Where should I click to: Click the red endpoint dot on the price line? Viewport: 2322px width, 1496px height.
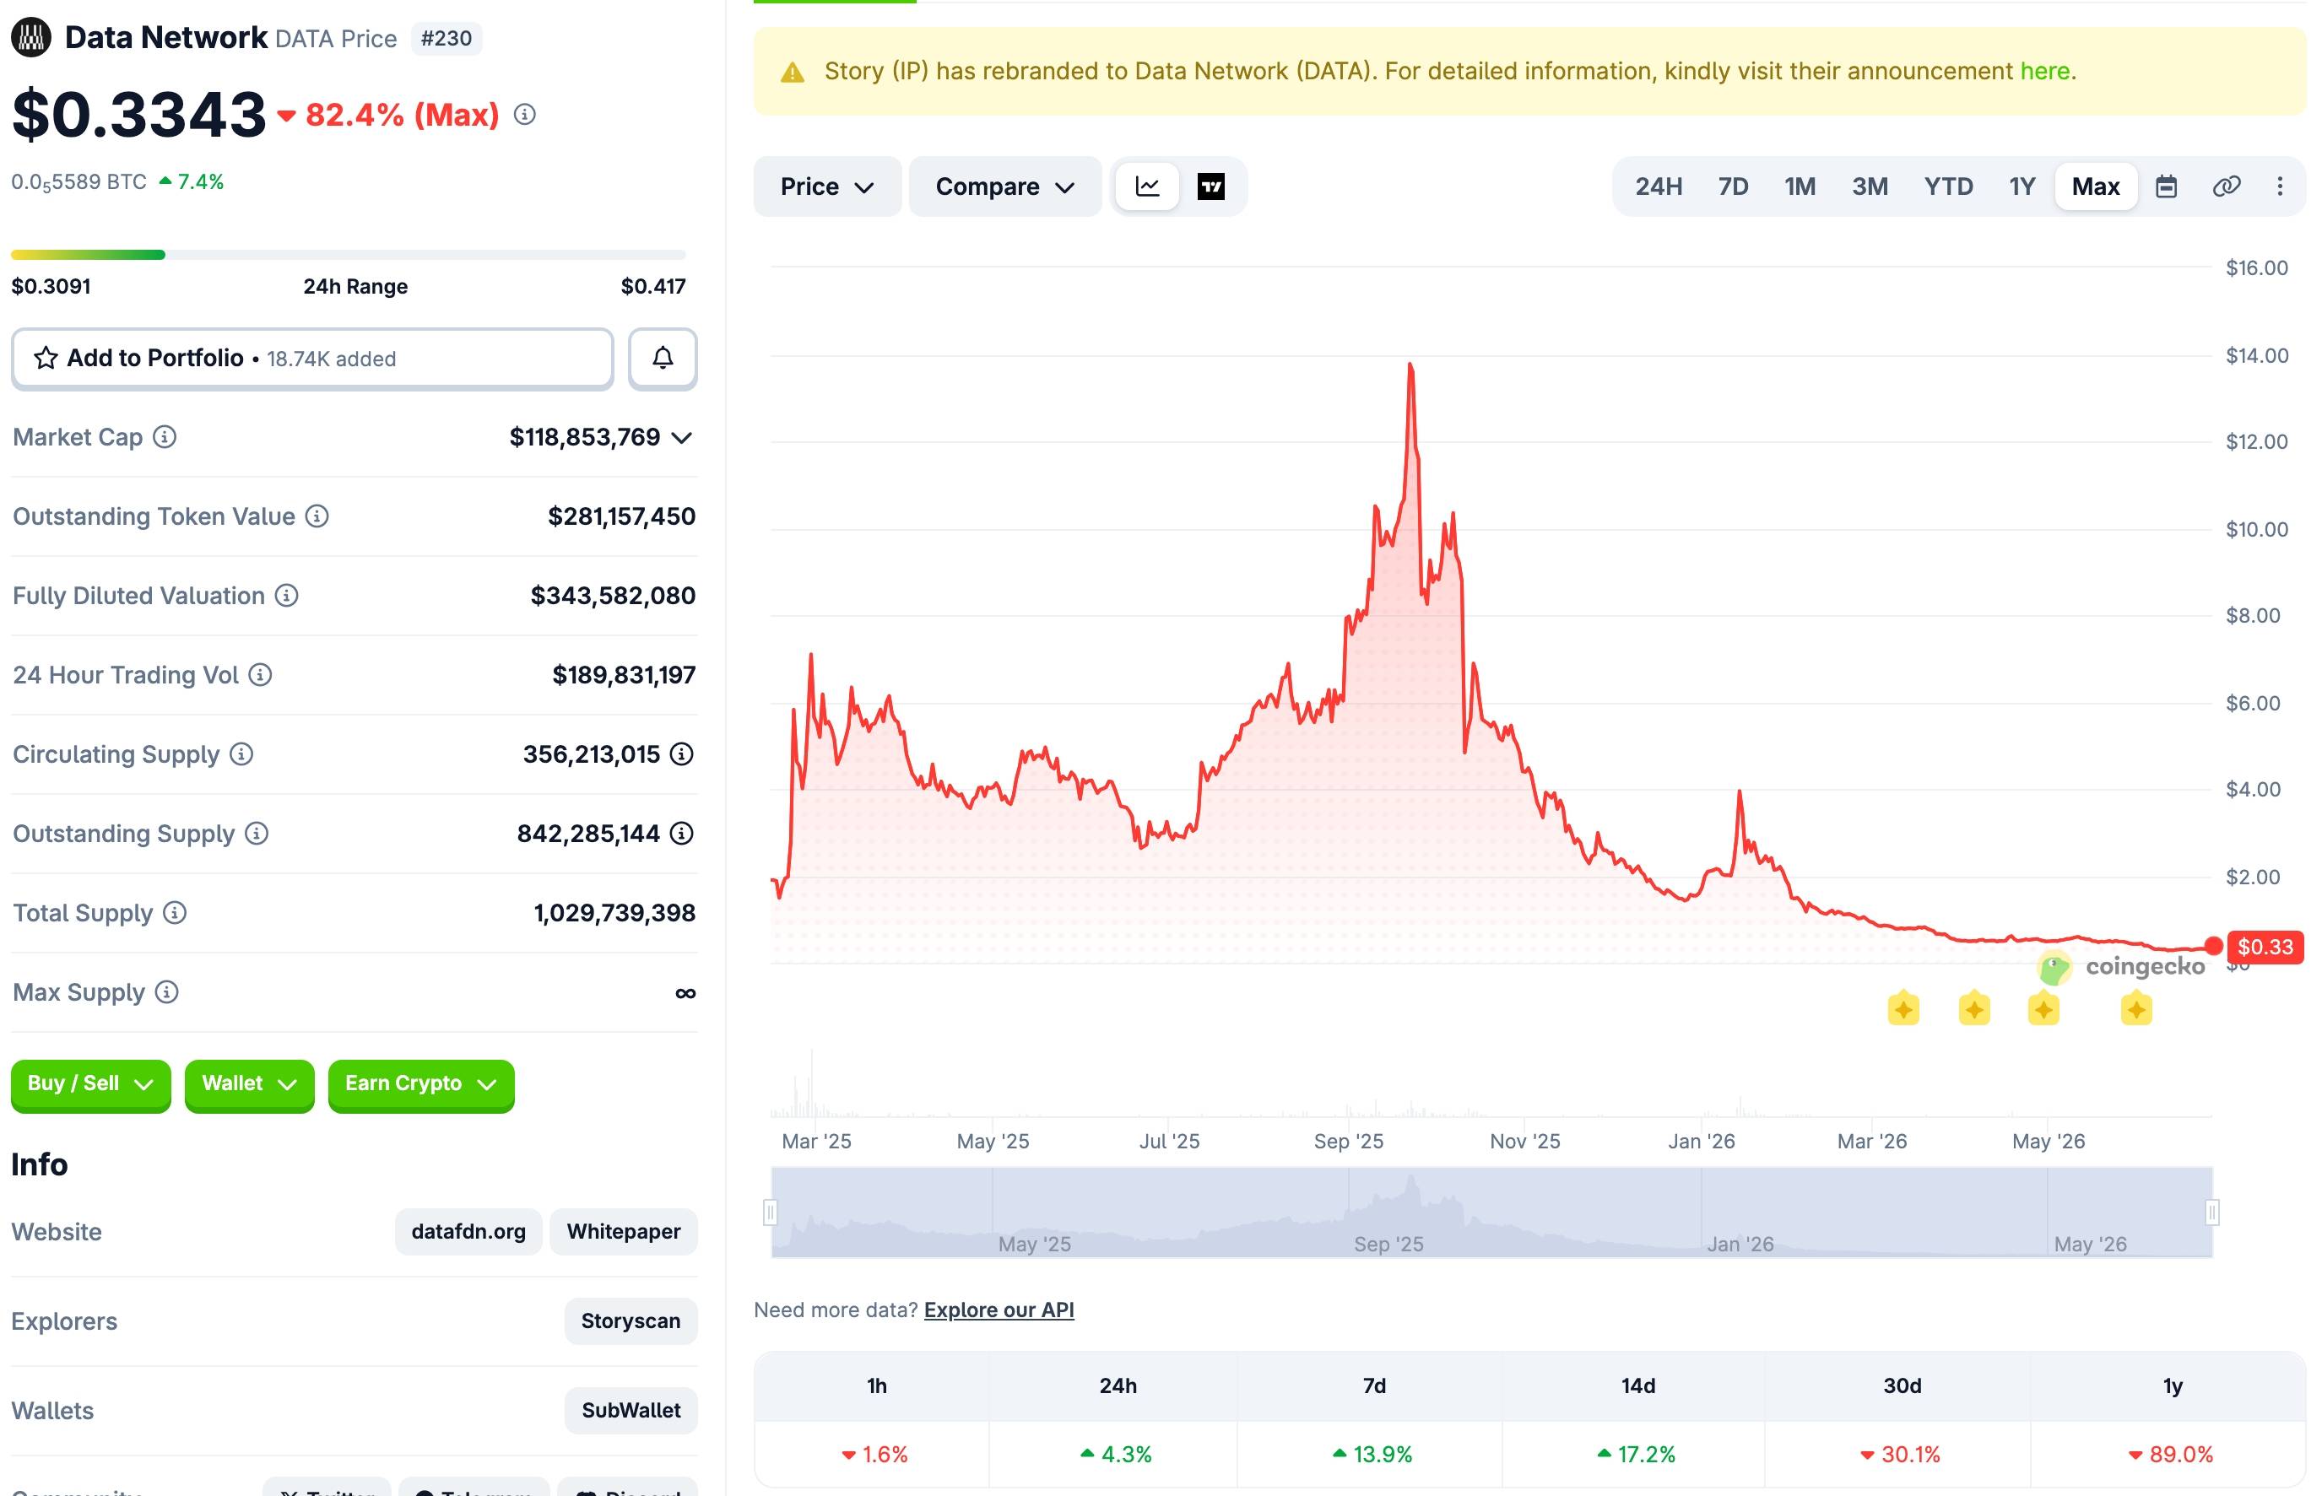(2214, 946)
